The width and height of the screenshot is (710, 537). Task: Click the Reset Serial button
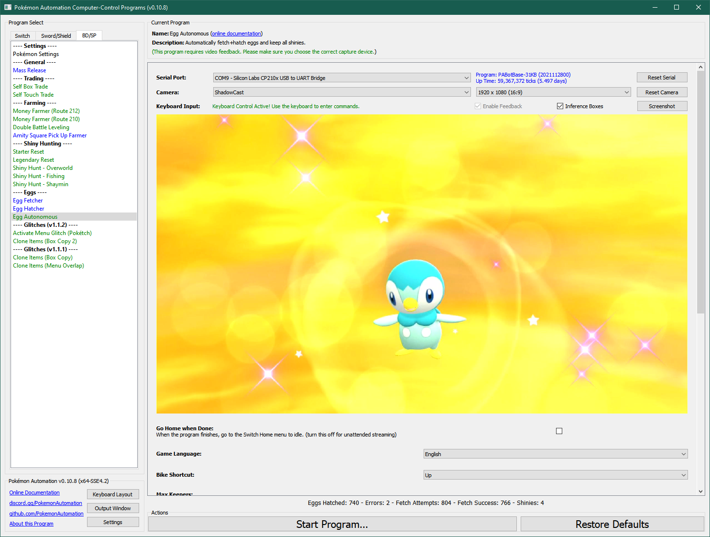662,78
